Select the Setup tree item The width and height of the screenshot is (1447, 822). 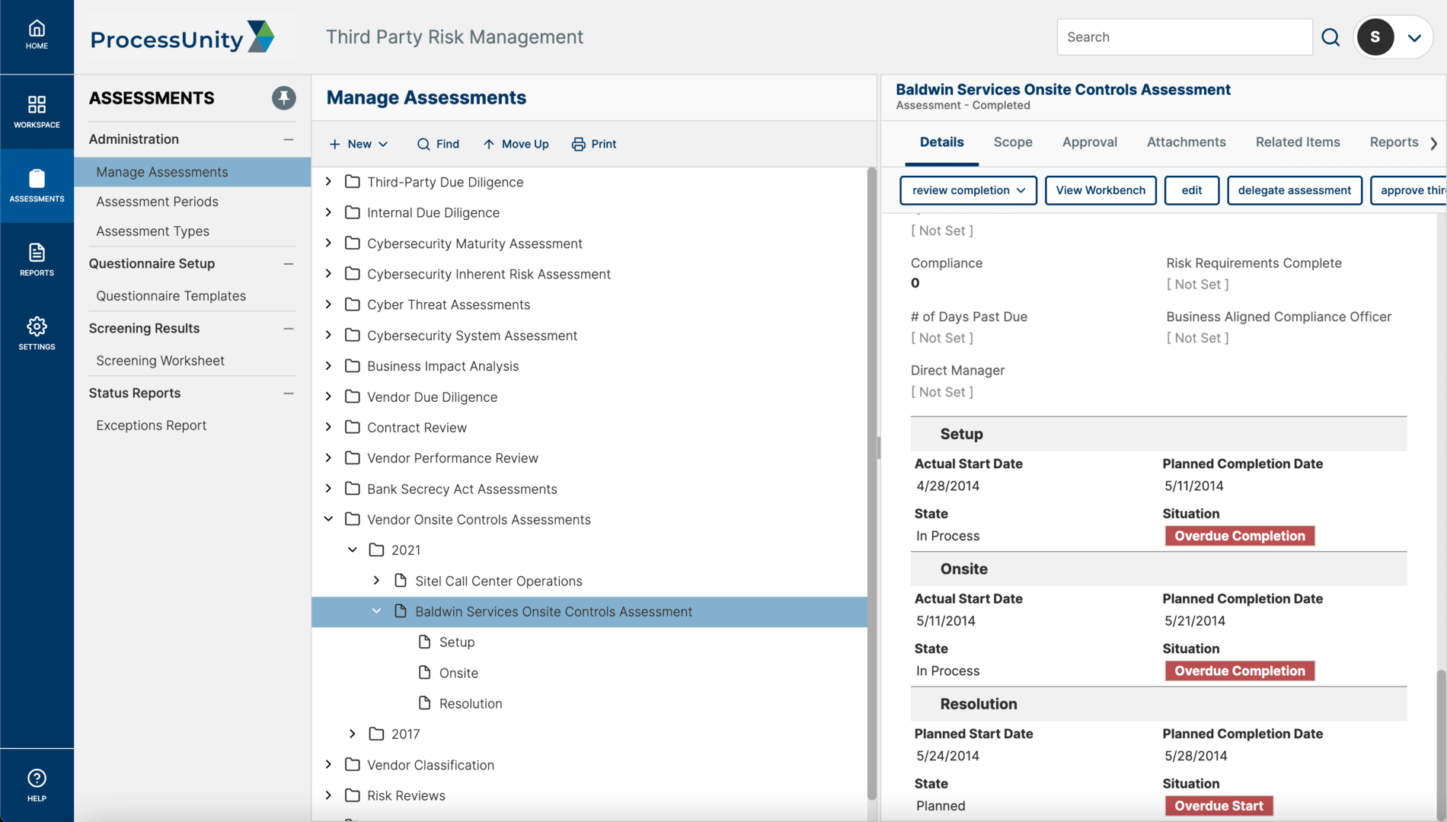[456, 642]
